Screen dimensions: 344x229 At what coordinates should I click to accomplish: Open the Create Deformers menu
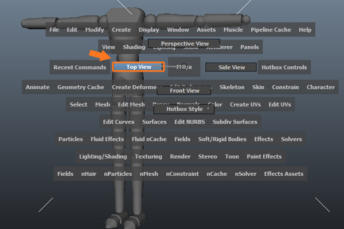click(134, 87)
